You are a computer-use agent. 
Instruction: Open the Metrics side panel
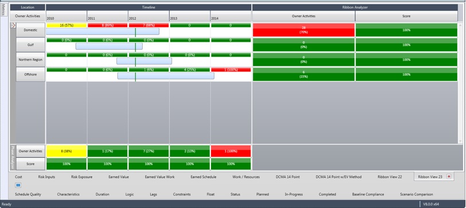(3, 10)
